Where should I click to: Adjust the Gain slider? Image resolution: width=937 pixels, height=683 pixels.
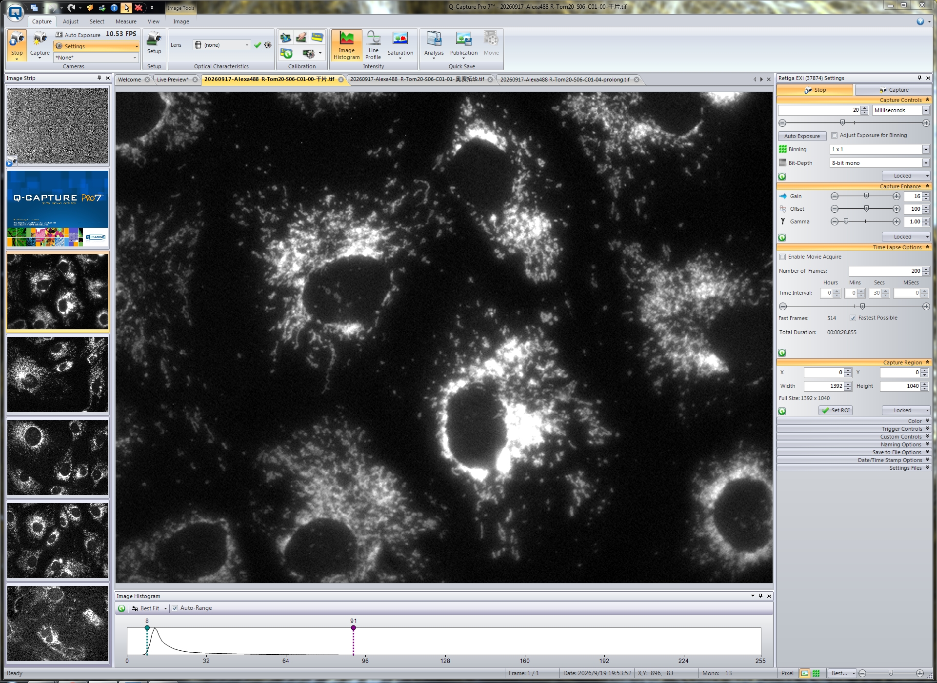pos(866,196)
